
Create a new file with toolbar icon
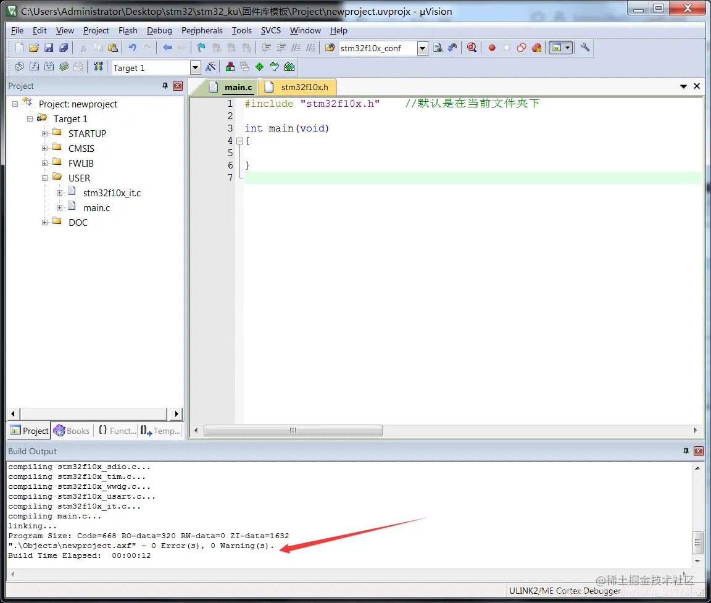coord(19,48)
